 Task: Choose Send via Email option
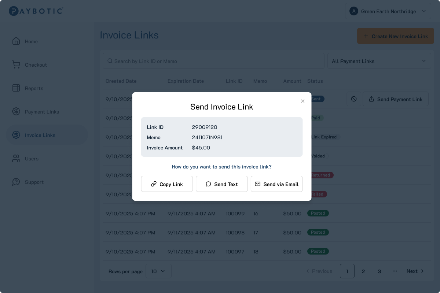pyautogui.click(x=276, y=184)
